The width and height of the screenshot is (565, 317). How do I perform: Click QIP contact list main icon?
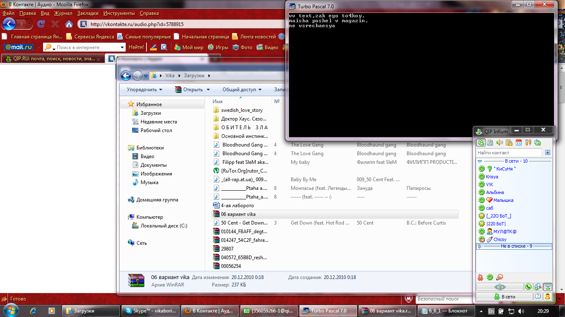click(481, 143)
